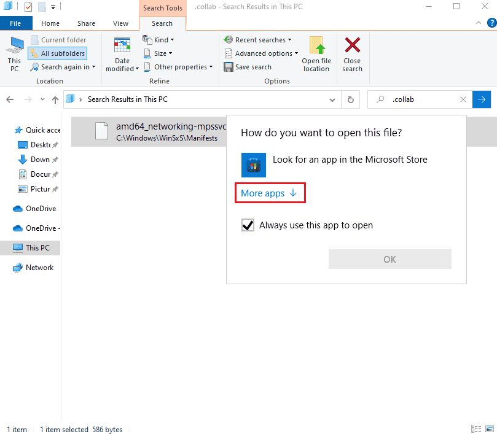Click the red Close search icon
Image resolution: width=497 pixels, height=434 pixels.
point(352,45)
